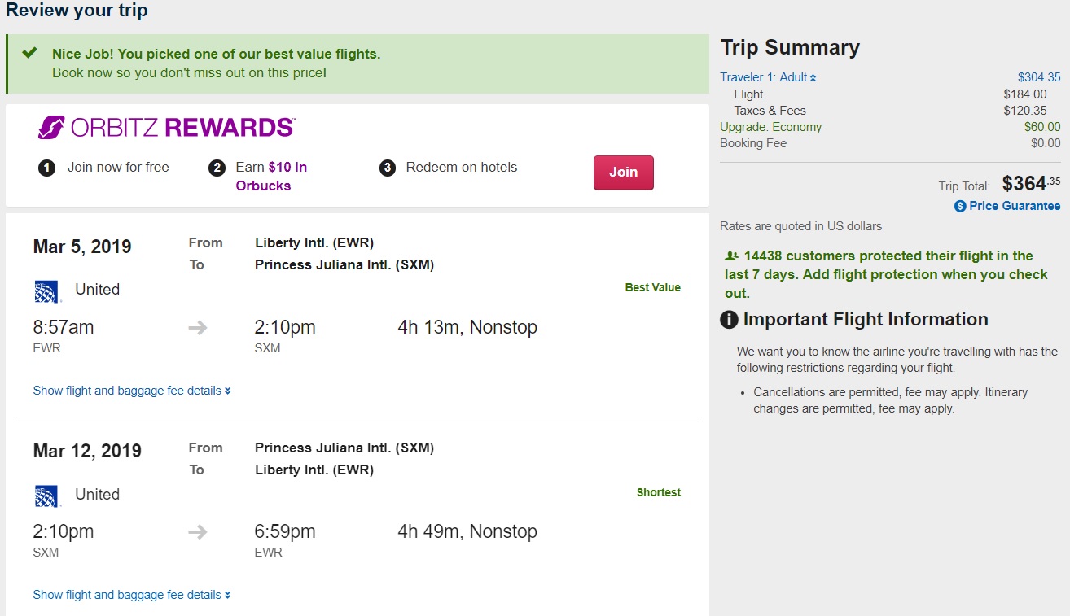Click the Important Flight Information info icon

click(730, 320)
